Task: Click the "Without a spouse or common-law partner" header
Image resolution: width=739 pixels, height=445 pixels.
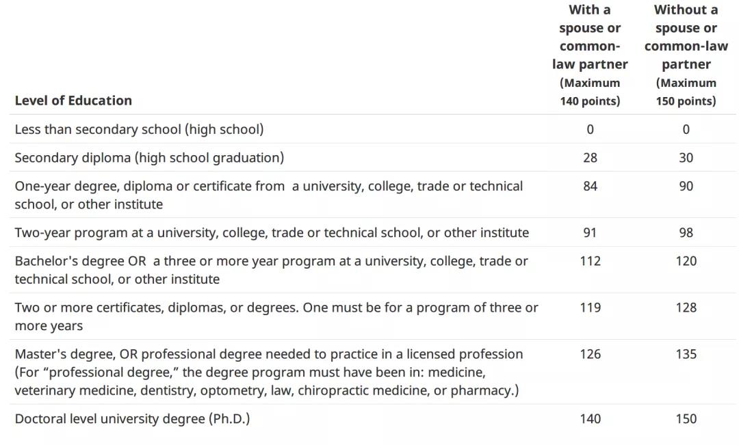Action: tap(686, 55)
